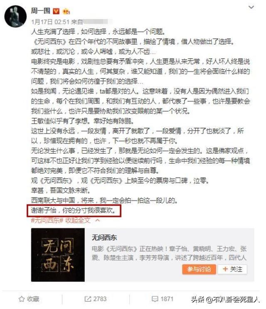Follow the topic with +关注
266x309 pixels.
coord(232,269)
